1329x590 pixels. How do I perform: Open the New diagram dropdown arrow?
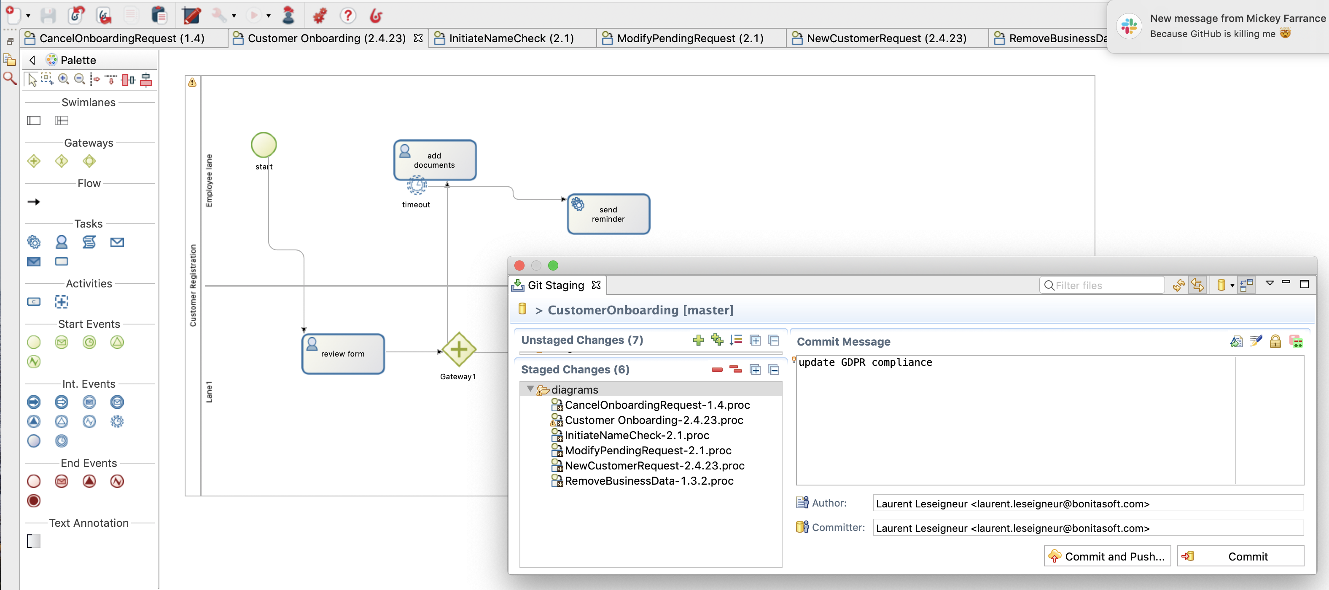pos(28,16)
